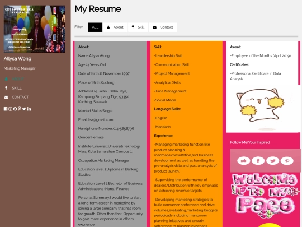Filter resume by Skill
The image size is (302, 227).
coord(138,27)
